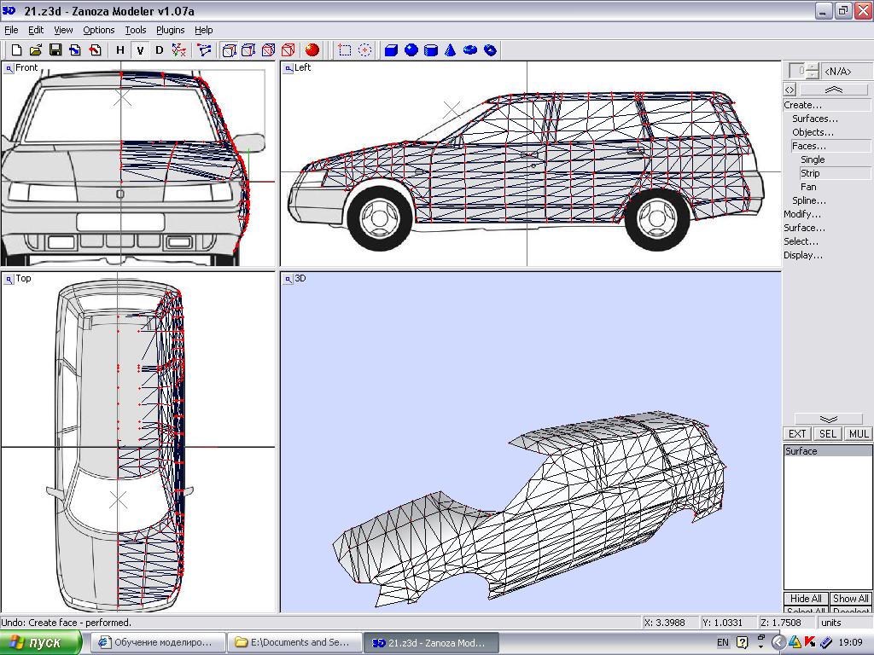Expand the Display... command group
Viewport: 874px width, 655px height.
[802, 255]
